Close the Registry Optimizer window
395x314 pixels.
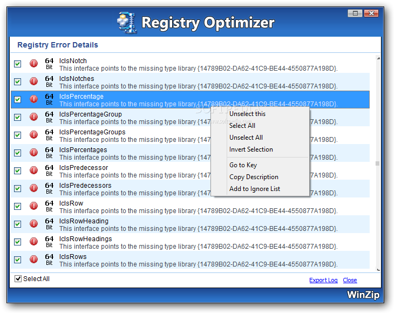tap(371, 13)
